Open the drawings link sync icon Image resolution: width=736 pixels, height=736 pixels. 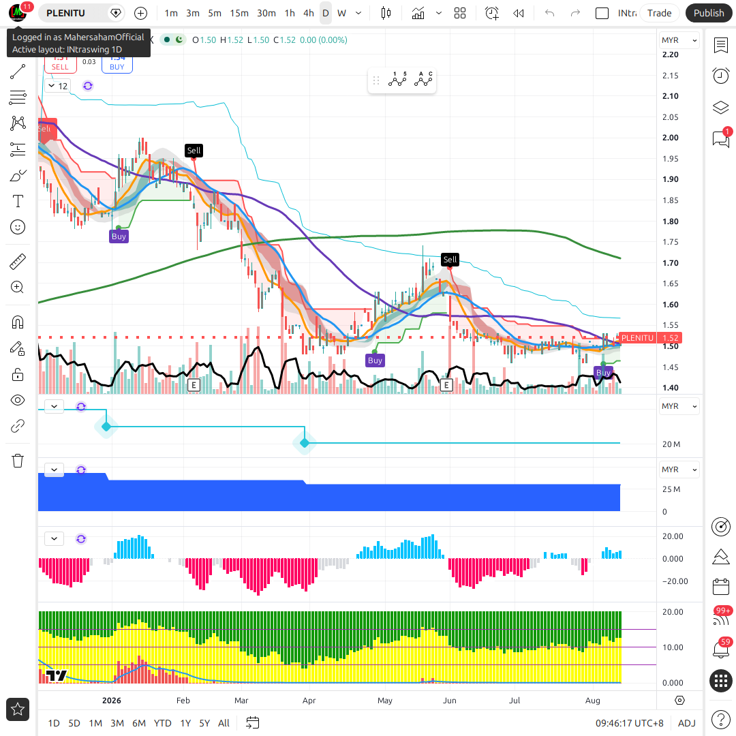[x=17, y=426]
